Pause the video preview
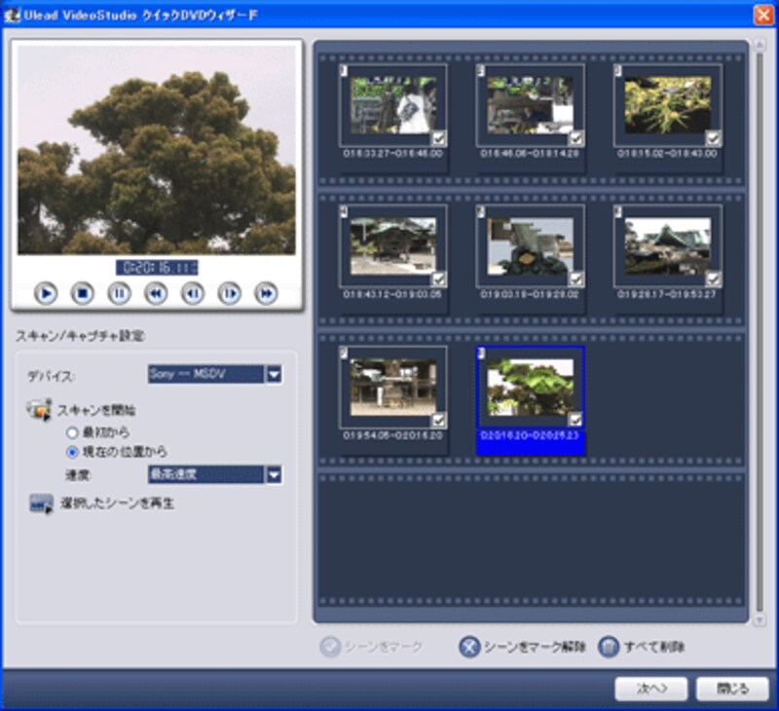 click(x=119, y=292)
